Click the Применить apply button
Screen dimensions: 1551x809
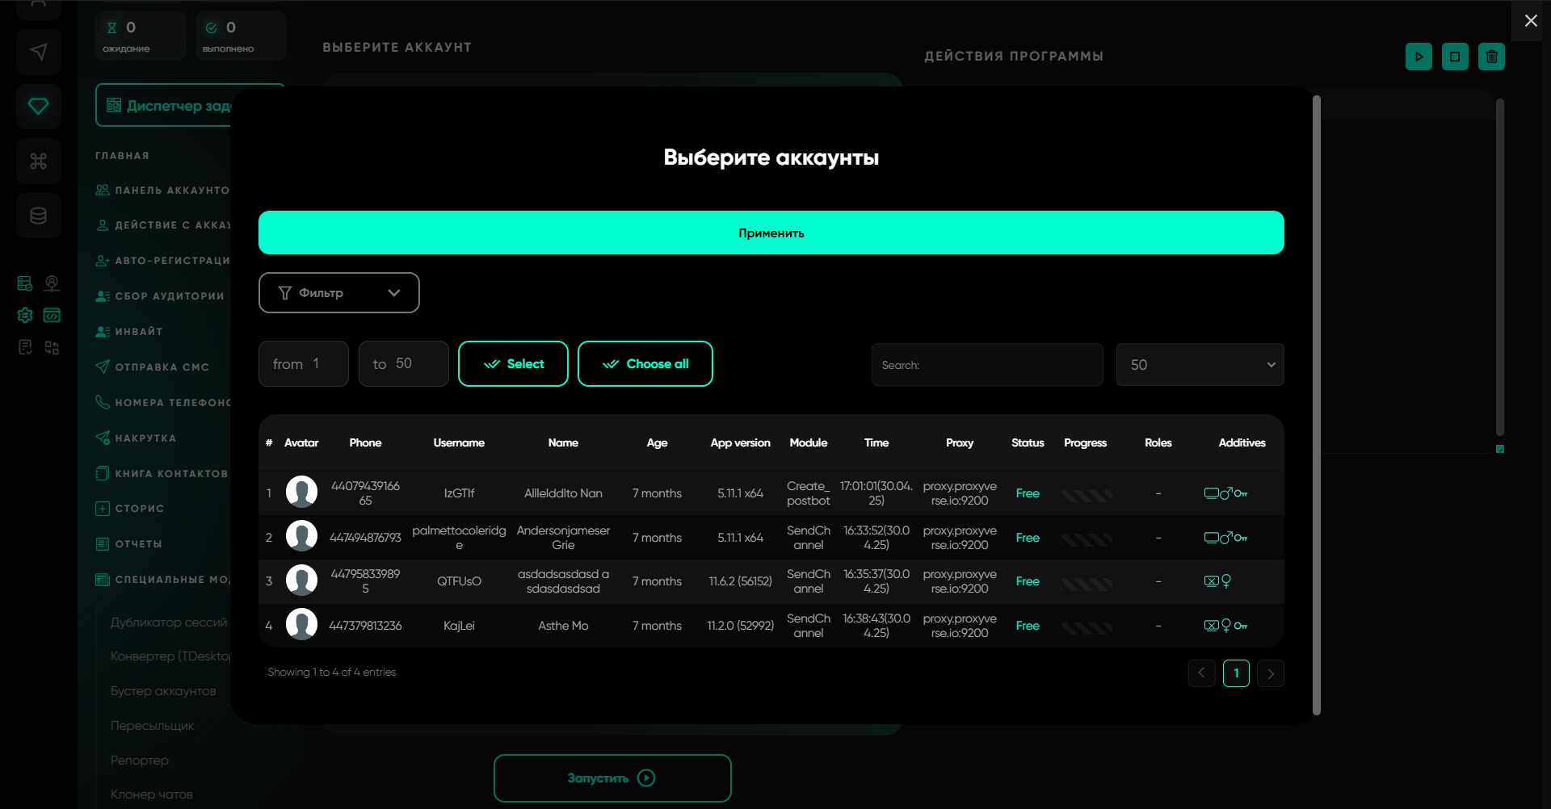771,233
